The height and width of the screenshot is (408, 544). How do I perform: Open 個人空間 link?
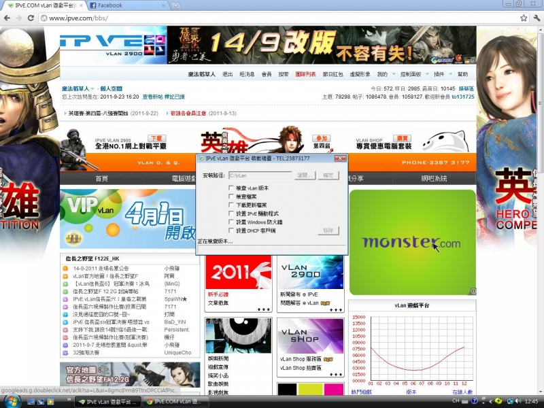[111, 88]
